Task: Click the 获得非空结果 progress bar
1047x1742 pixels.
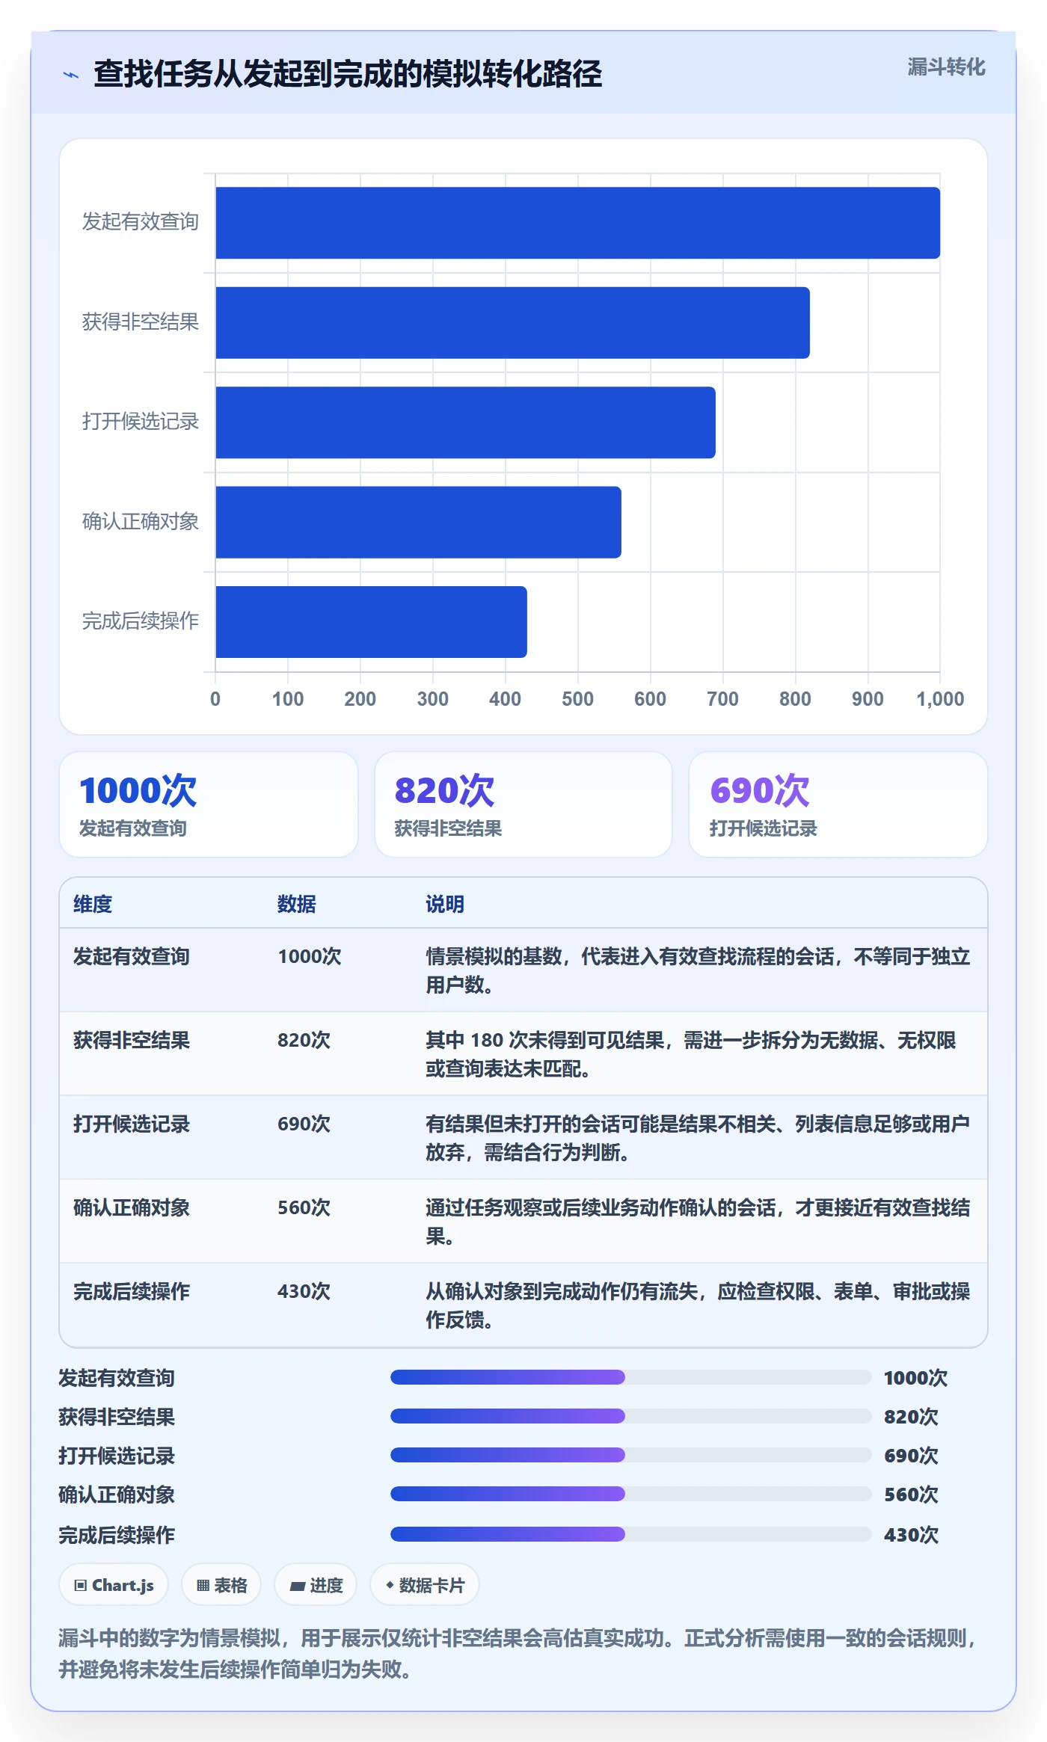Action: coord(630,1416)
